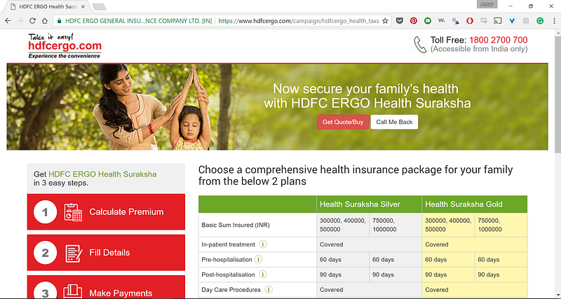Screen dimensions: 561x299
Task: Click the telephone icon beside Toll Free
Action: pos(419,45)
